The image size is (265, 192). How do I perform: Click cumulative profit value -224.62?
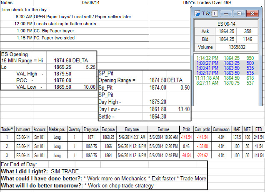click(202, 155)
